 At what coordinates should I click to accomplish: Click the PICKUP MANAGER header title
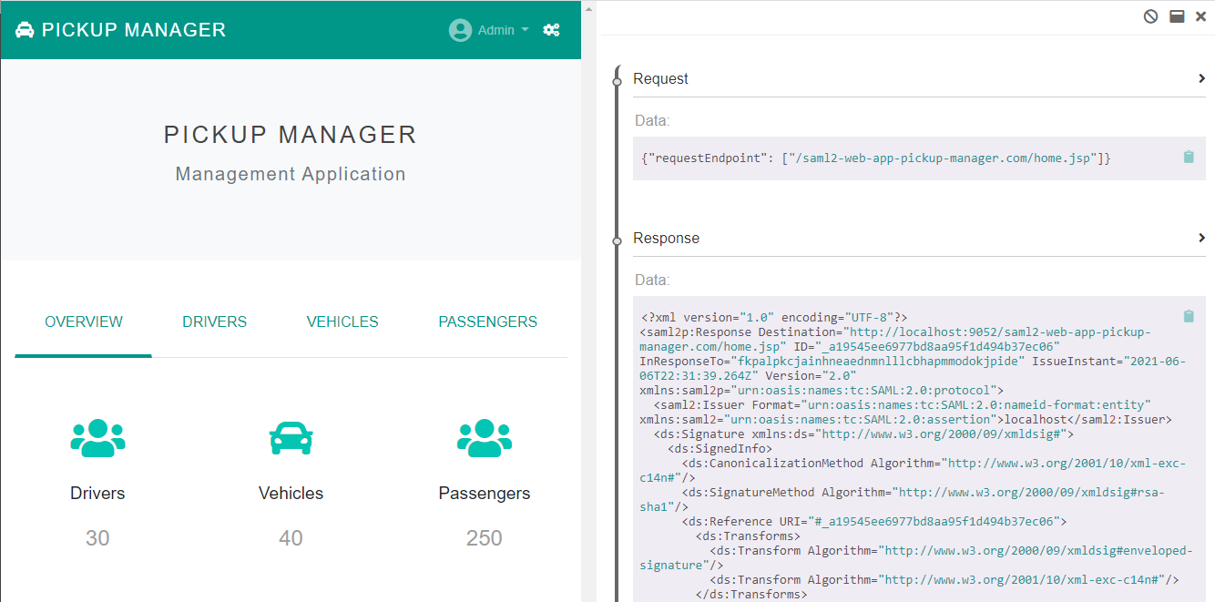tap(134, 30)
